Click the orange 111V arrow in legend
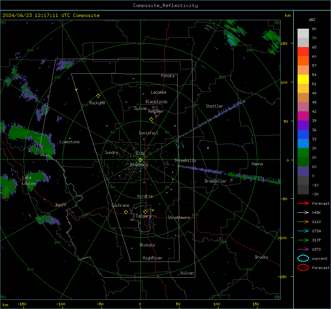The height and width of the screenshot is (309, 331). (x=303, y=222)
